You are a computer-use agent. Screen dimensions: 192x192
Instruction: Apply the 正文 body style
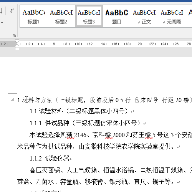pos(144,16)
